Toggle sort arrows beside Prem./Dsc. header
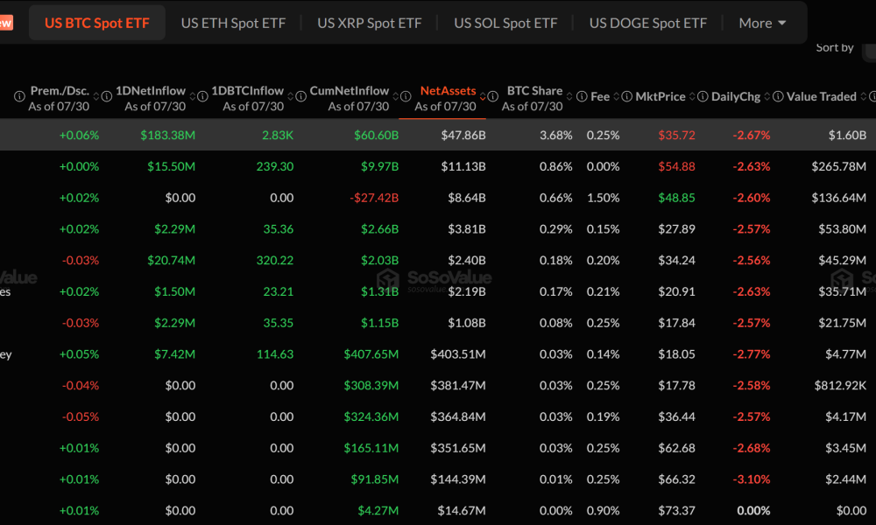Image resolution: width=876 pixels, height=525 pixels. (96, 96)
